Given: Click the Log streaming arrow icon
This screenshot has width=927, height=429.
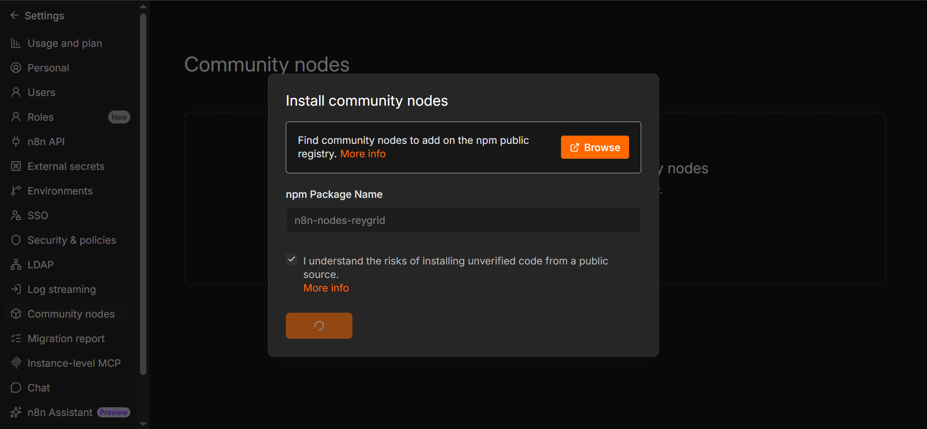Looking at the screenshot, I should coord(16,290).
